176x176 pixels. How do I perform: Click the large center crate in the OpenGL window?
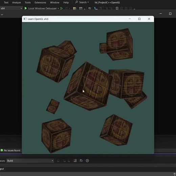(x=88, y=86)
